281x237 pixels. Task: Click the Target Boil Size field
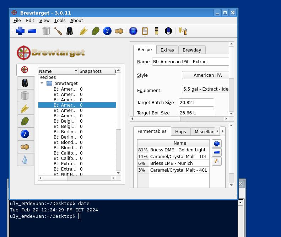196,113
